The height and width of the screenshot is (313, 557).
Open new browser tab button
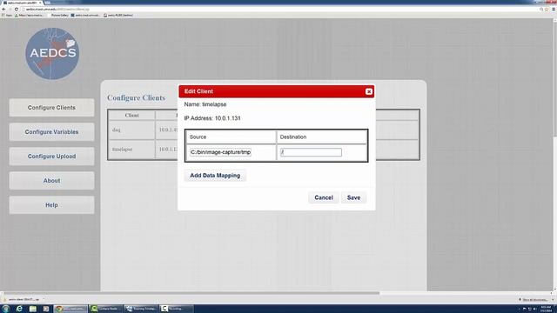pos(48,3)
